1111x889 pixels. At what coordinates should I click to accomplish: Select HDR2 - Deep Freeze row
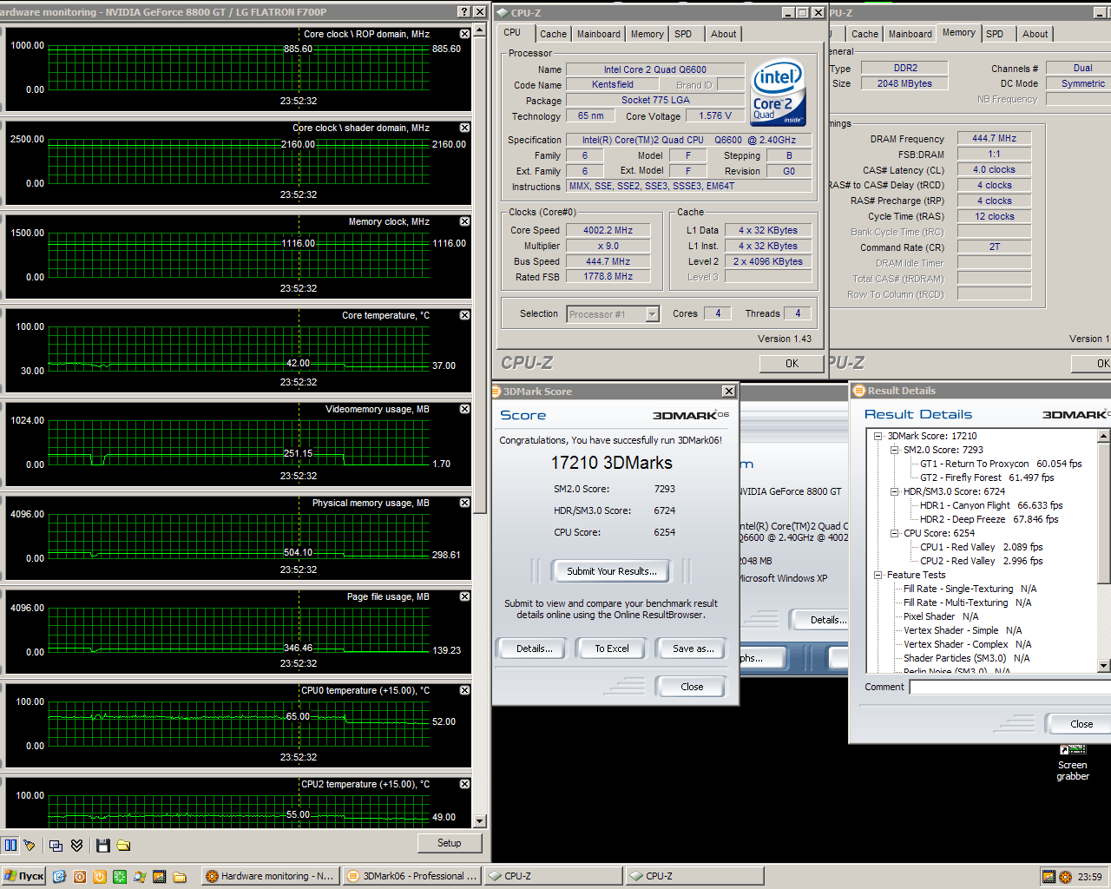click(x=989, y=519)
